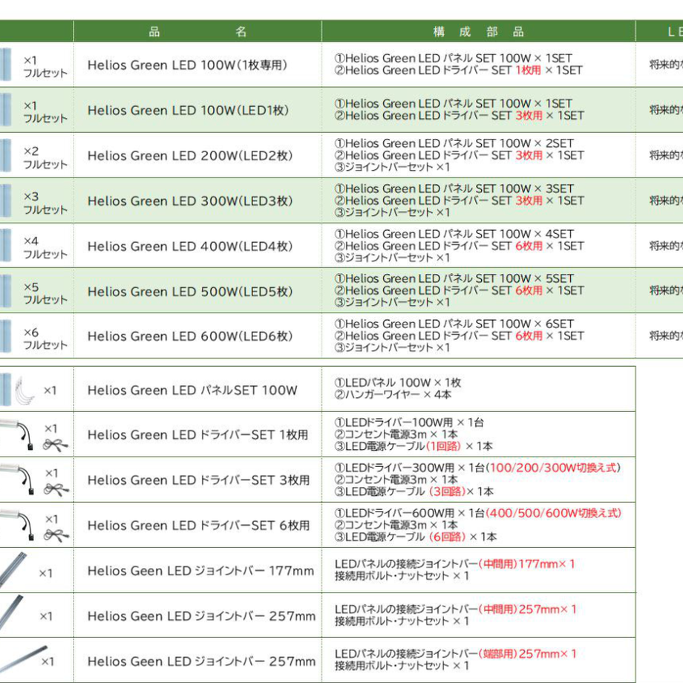This screenshot has width=683, height=683.
Task: Click the パネル SET 100W × 6SET line
Action: click(x=454, y=324)
